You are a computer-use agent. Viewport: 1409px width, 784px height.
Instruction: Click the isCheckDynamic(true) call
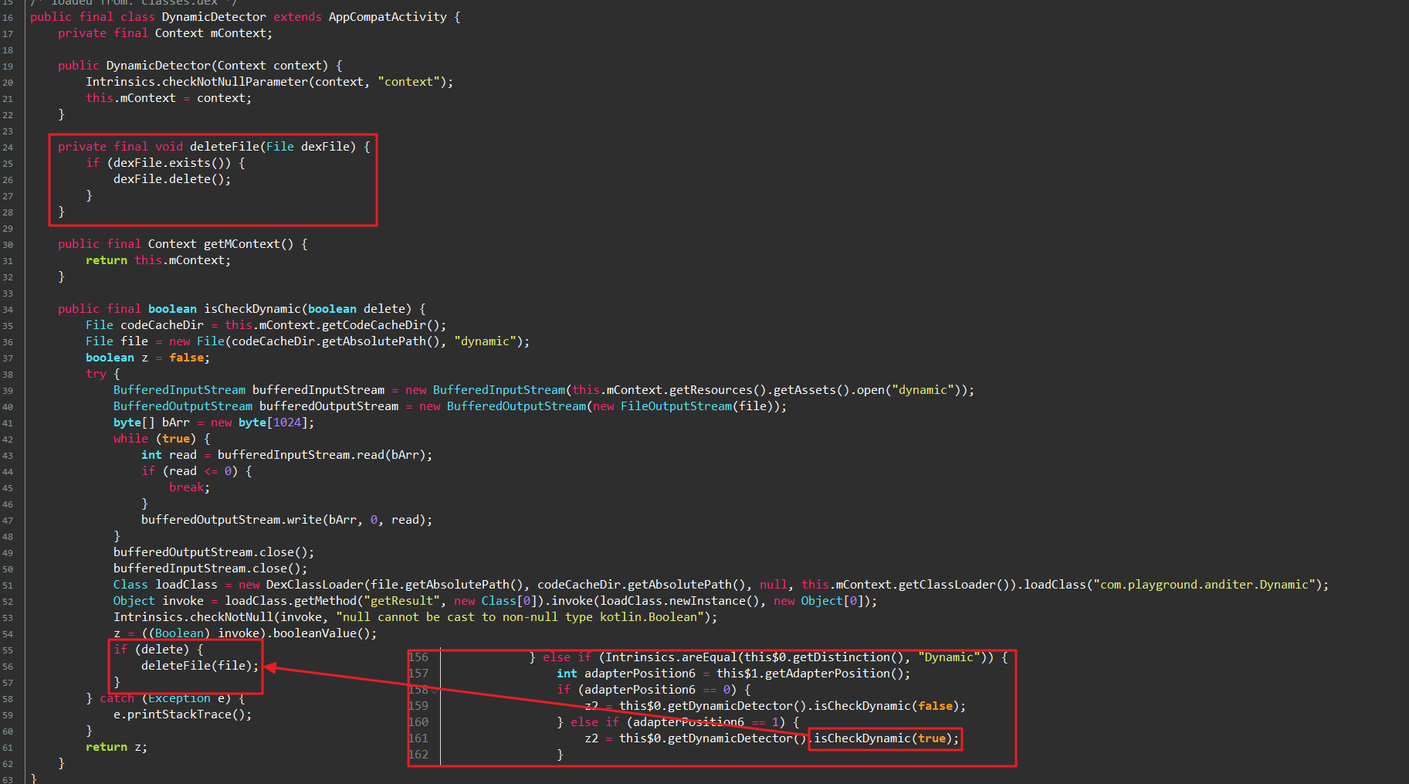pos(883,738)
